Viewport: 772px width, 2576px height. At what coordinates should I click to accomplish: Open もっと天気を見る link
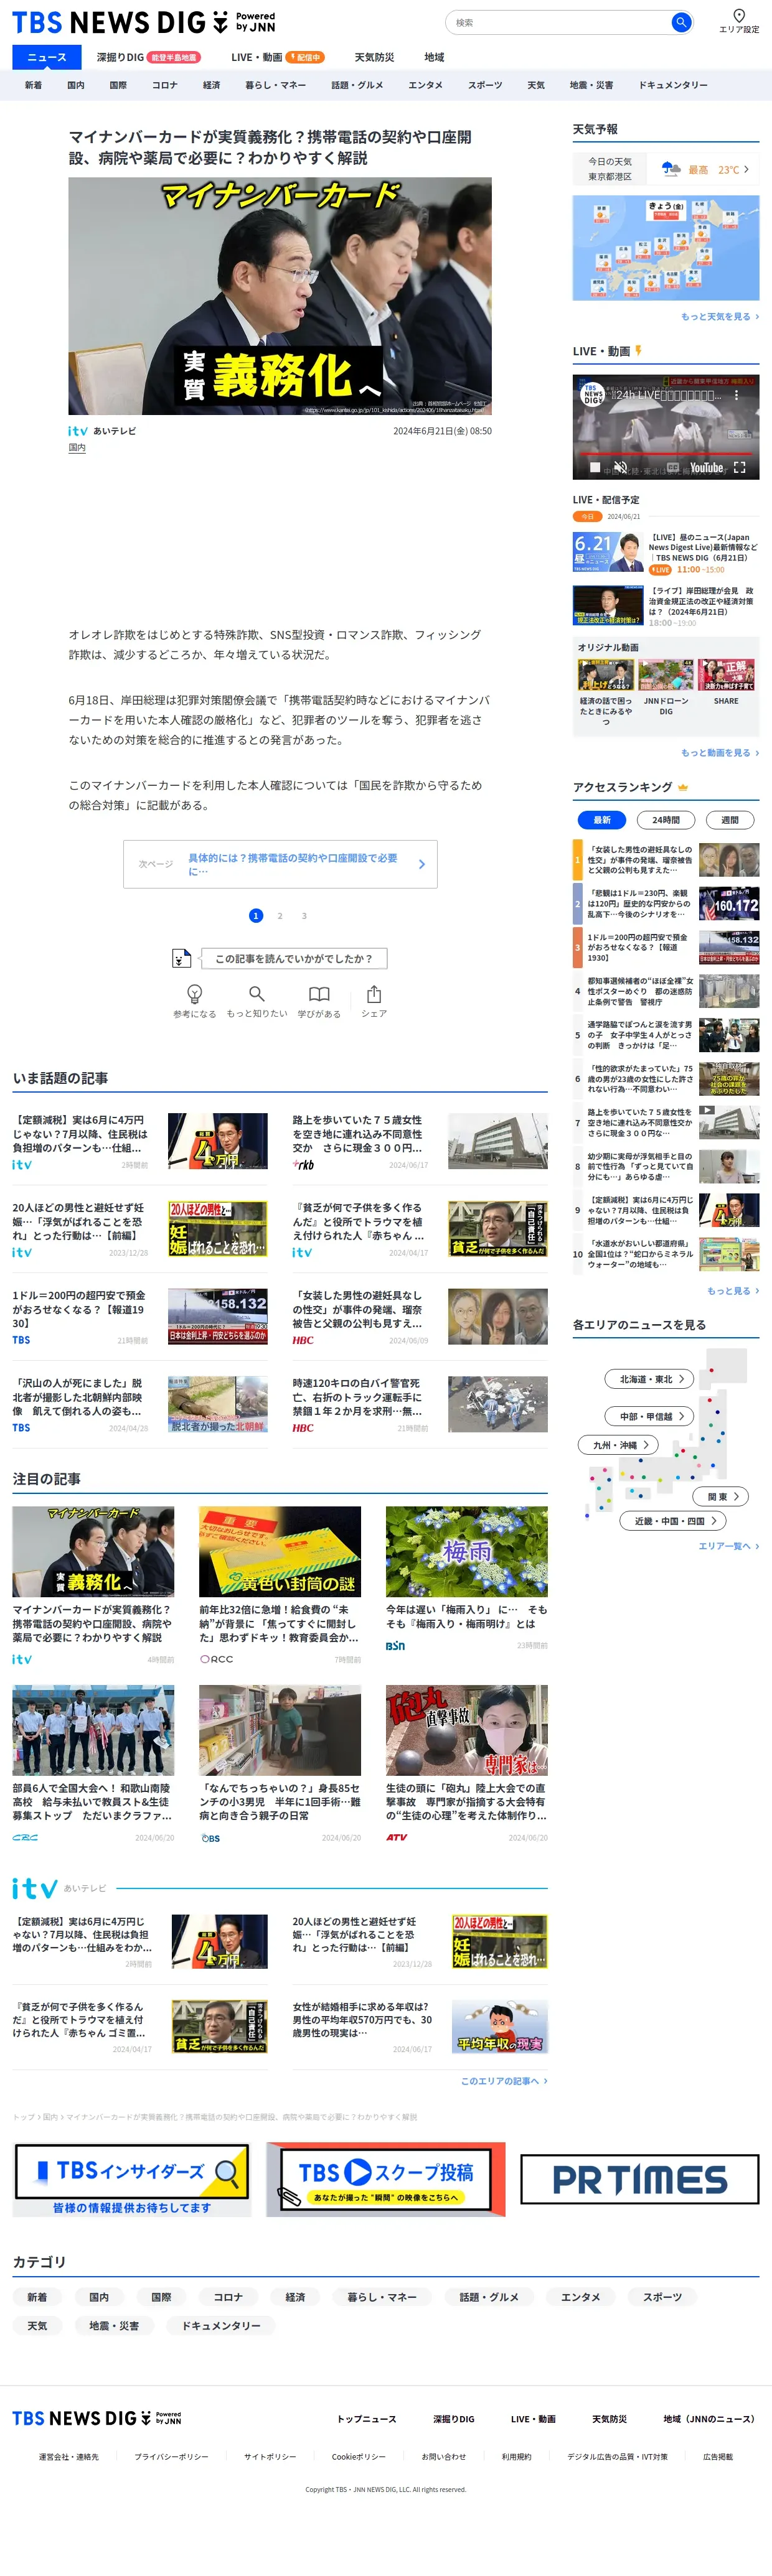[x=719, y=316]
